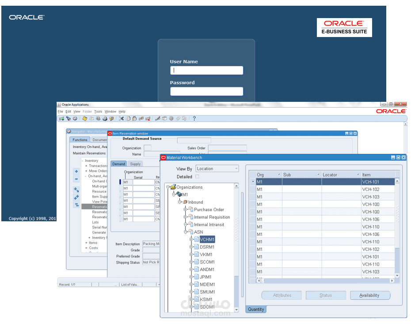
Task: Click the Cut scissors toolbar icon
Action: click(121, 119)
